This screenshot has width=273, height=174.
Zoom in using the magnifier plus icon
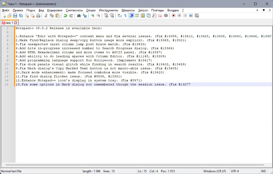tap(93, 16)
